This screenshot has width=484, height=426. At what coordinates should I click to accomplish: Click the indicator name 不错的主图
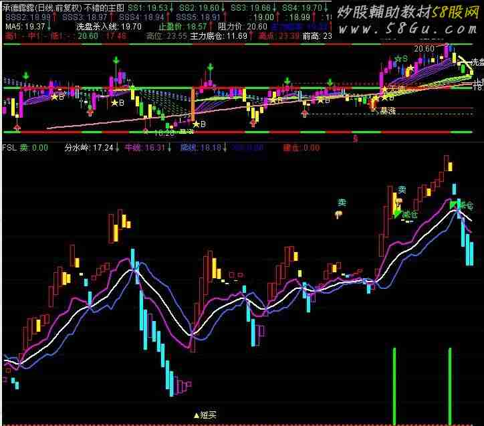click(x=104, y=8)
